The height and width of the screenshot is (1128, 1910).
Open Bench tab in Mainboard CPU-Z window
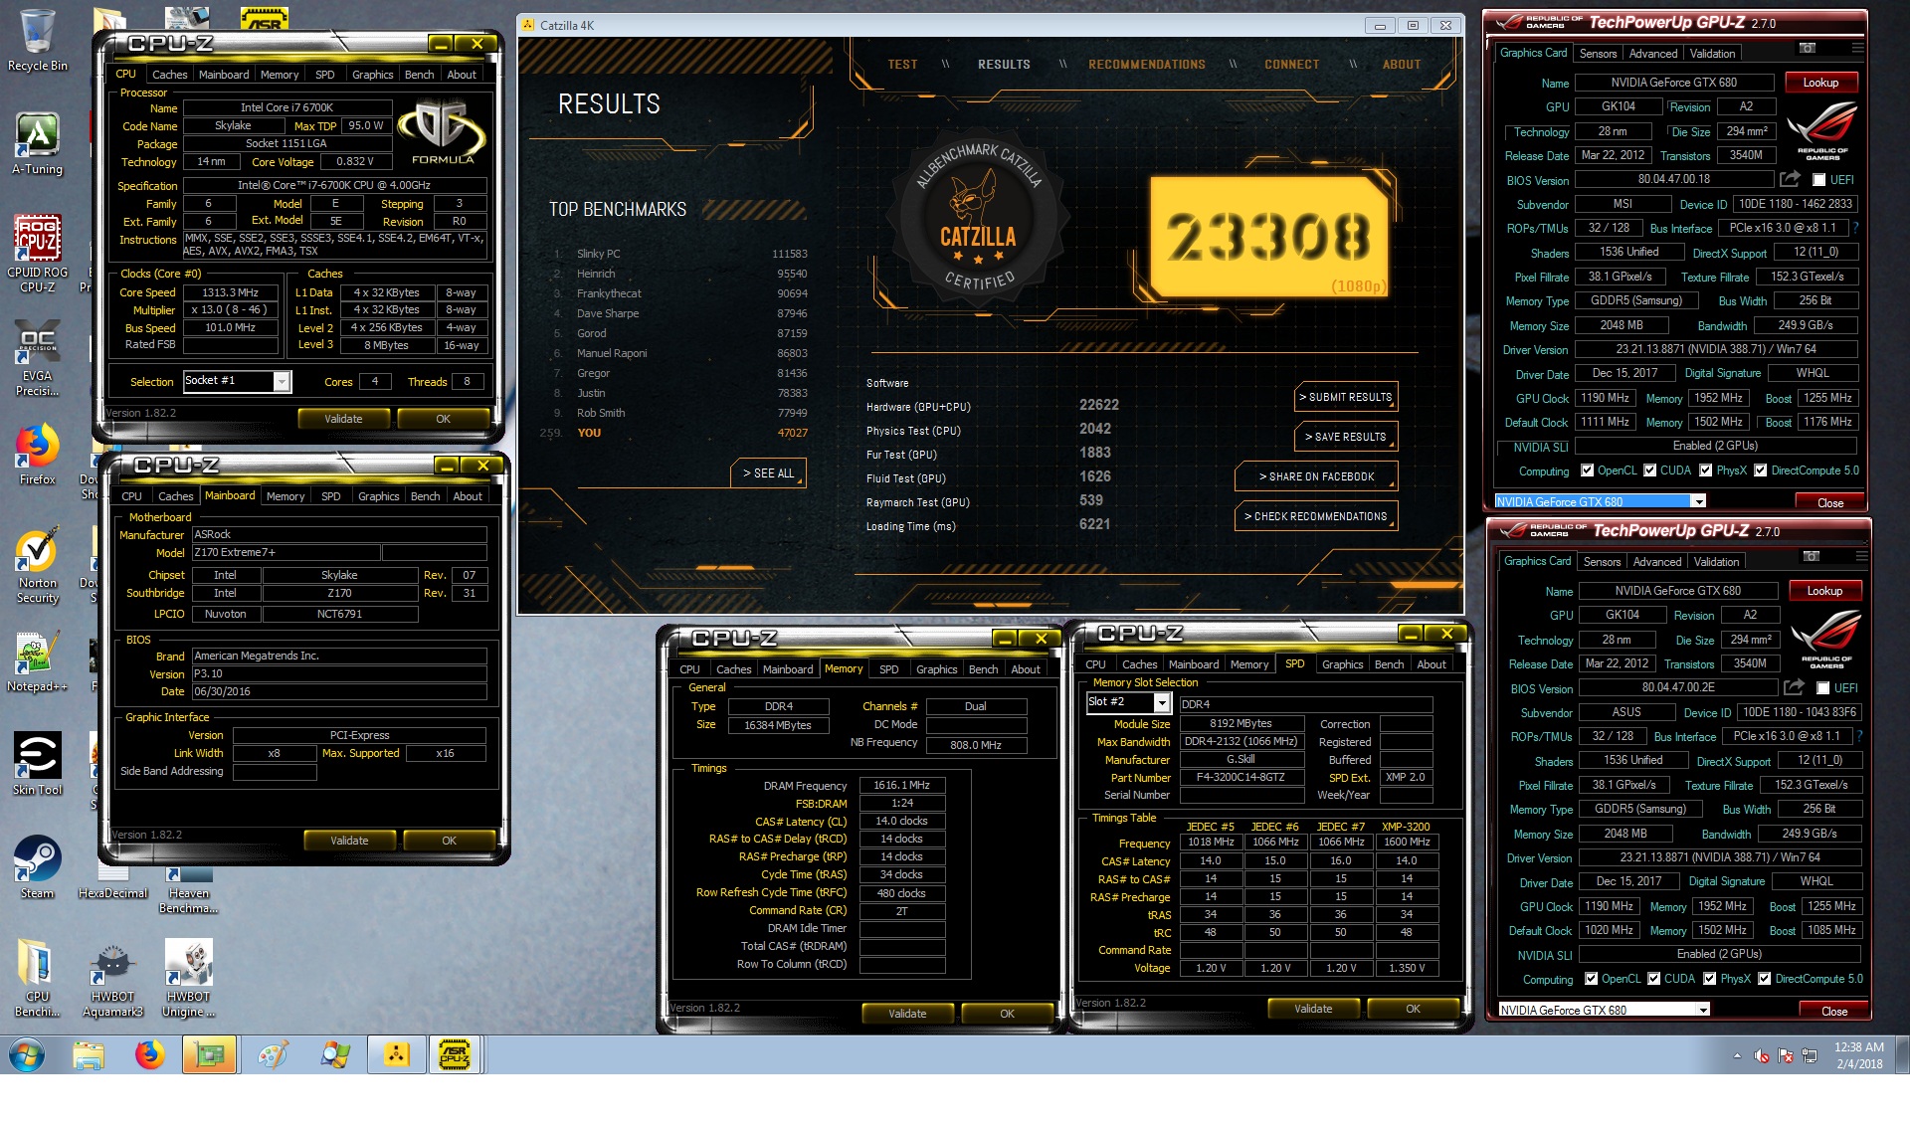click(x=425, y=496)
